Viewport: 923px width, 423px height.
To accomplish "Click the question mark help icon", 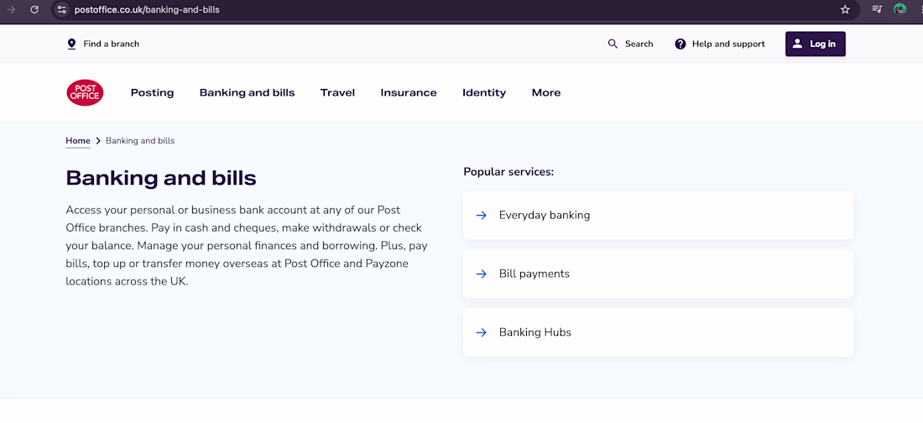I will pyautogui.click(x=681, y=44).
